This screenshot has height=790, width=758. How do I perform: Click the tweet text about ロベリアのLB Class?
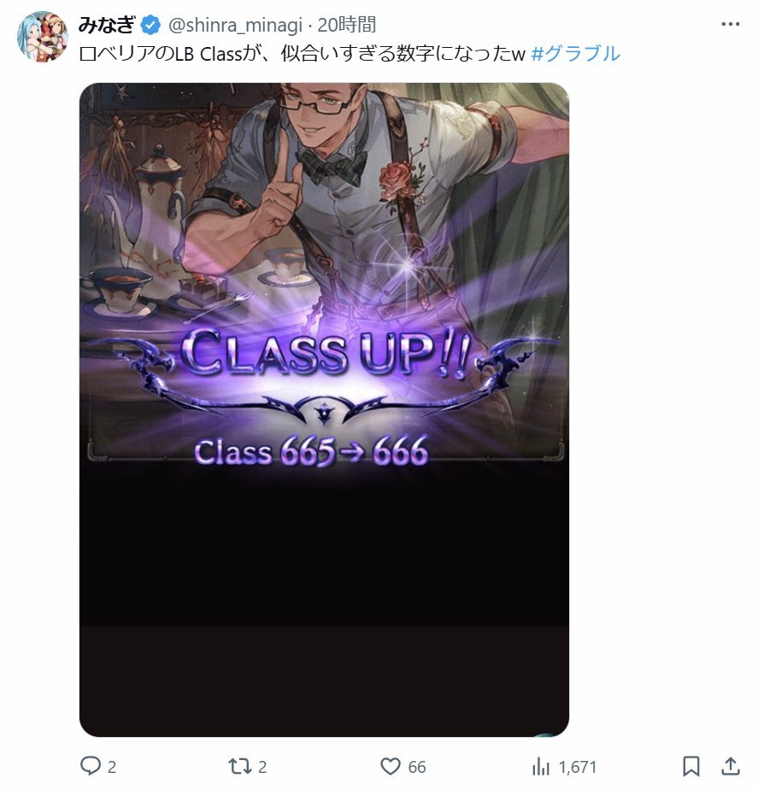point(303,53)
